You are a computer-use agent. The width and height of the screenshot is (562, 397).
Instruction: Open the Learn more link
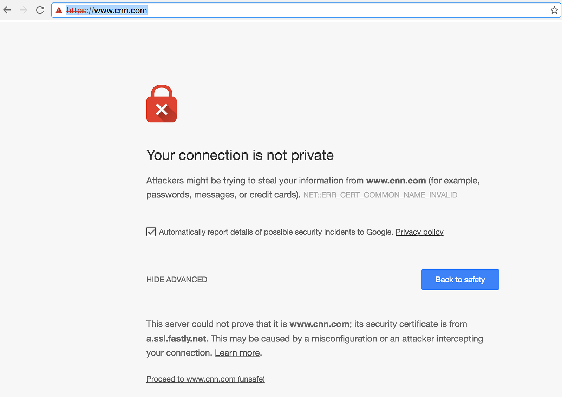coord(237,353)
